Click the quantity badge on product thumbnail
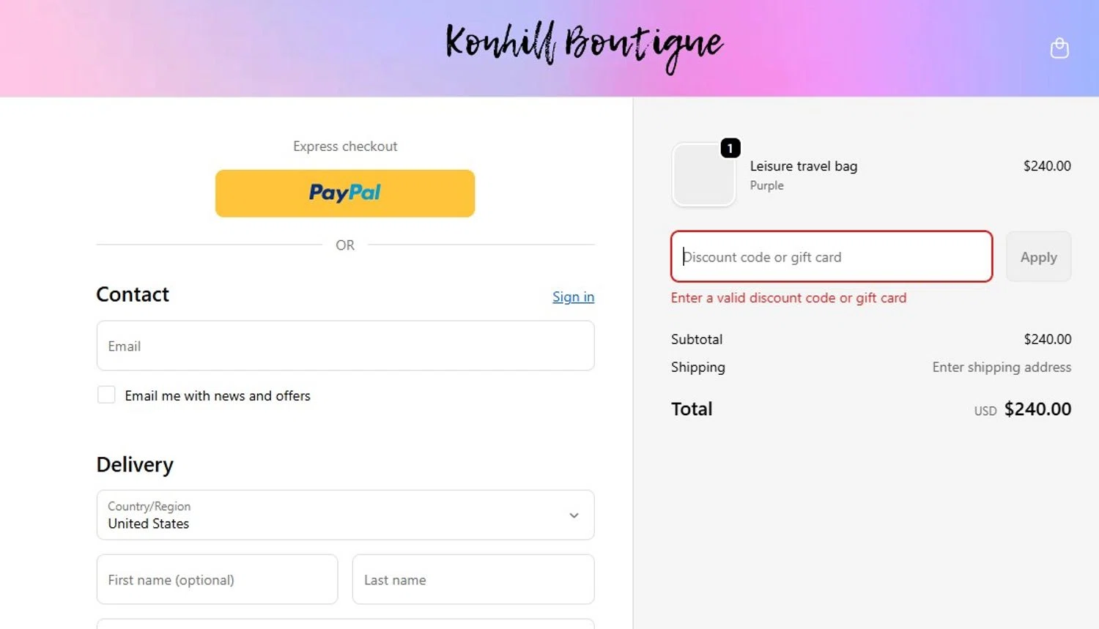Viewport: 1099px width, 629px height. [730, 148]
